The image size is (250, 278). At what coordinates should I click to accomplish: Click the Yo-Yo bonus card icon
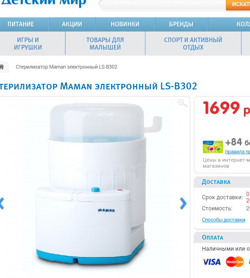213,147
